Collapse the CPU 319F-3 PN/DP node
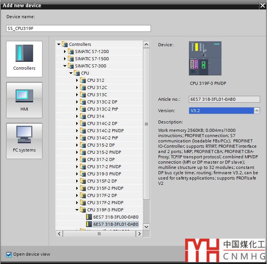The width and height of the screenshot is (267, 264). pyautogui.click(x=77, y=210)
